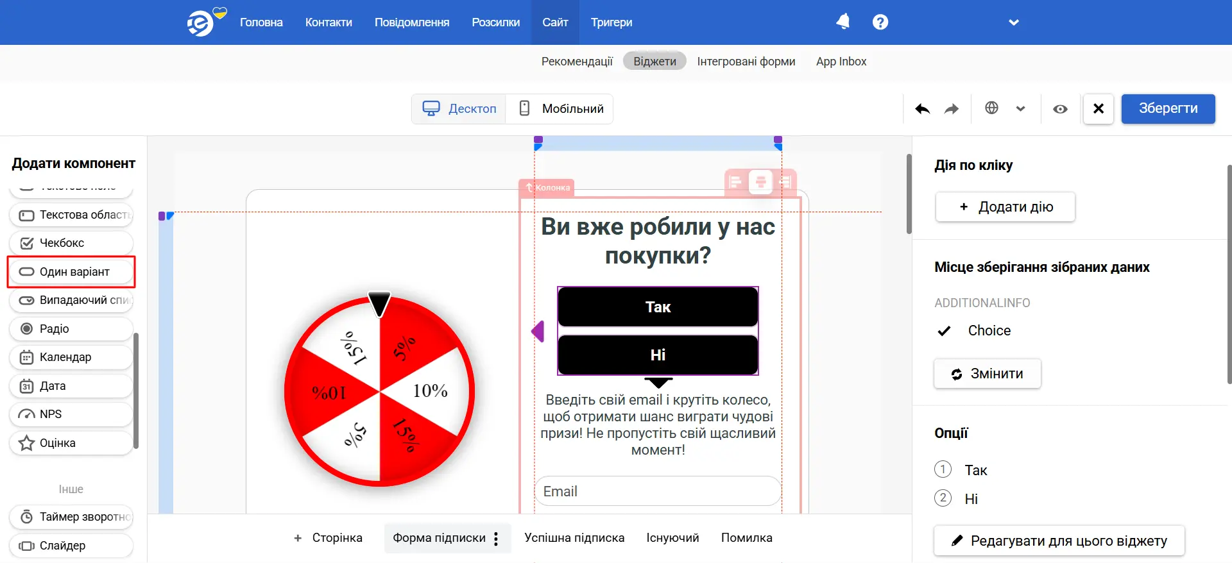1232x563 pixels.
Task: Add Радіо component
Action: tap(71, 329)
